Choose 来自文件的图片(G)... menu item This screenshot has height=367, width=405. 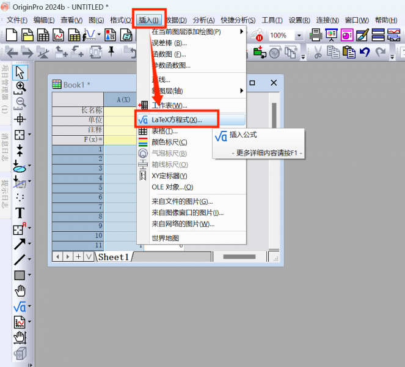191,201
